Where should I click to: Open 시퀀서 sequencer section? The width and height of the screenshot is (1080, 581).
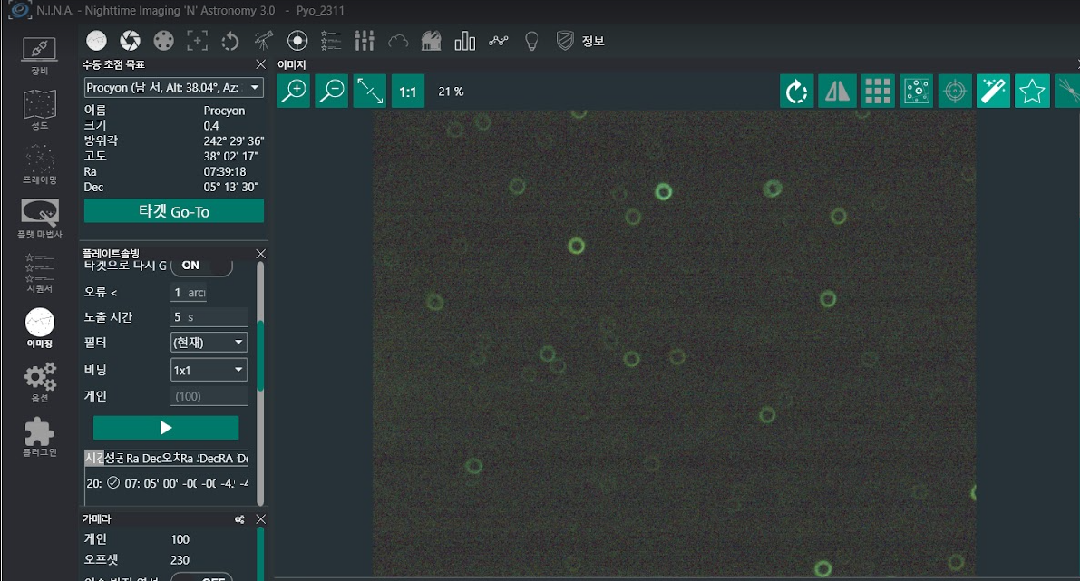coord(40,274)
